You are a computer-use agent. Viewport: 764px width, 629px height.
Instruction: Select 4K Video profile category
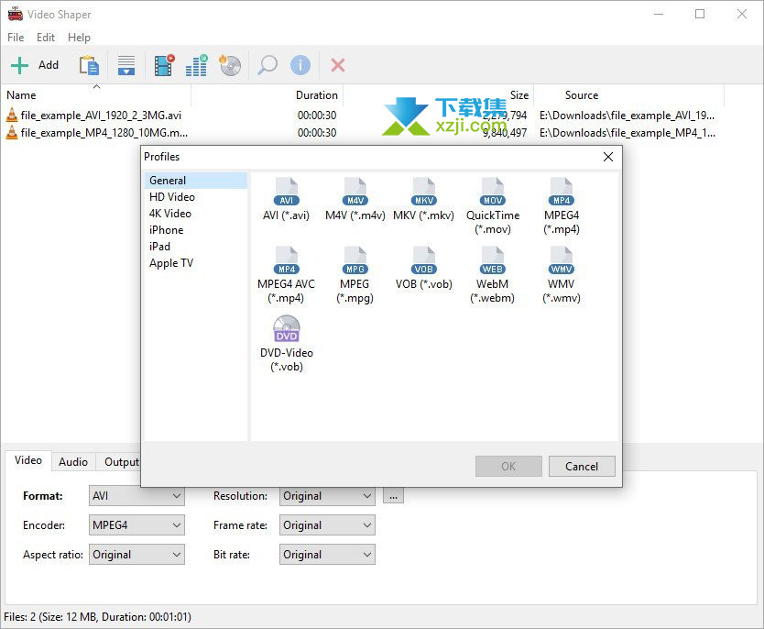pos(196,214)
